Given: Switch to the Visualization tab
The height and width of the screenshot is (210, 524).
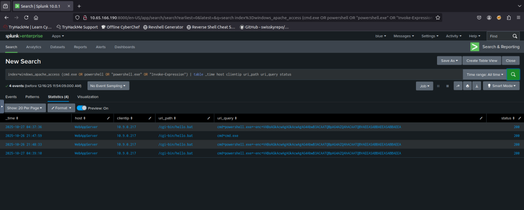Looking at the screenshot, I should (x=88, y=96).
